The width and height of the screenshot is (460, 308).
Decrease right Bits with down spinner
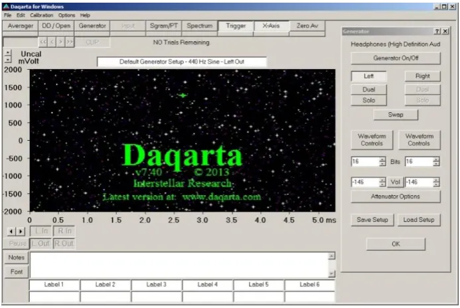436,164
